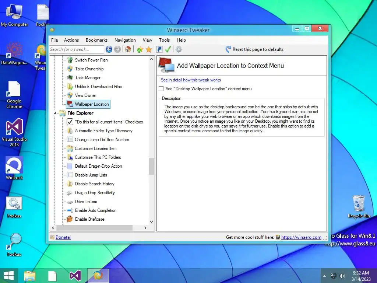Image resolution: width=377 pixels, height=283 pixels.
Task: Click the taskbar clock showing 9:32 AM
Action: (x=361, y=276)
